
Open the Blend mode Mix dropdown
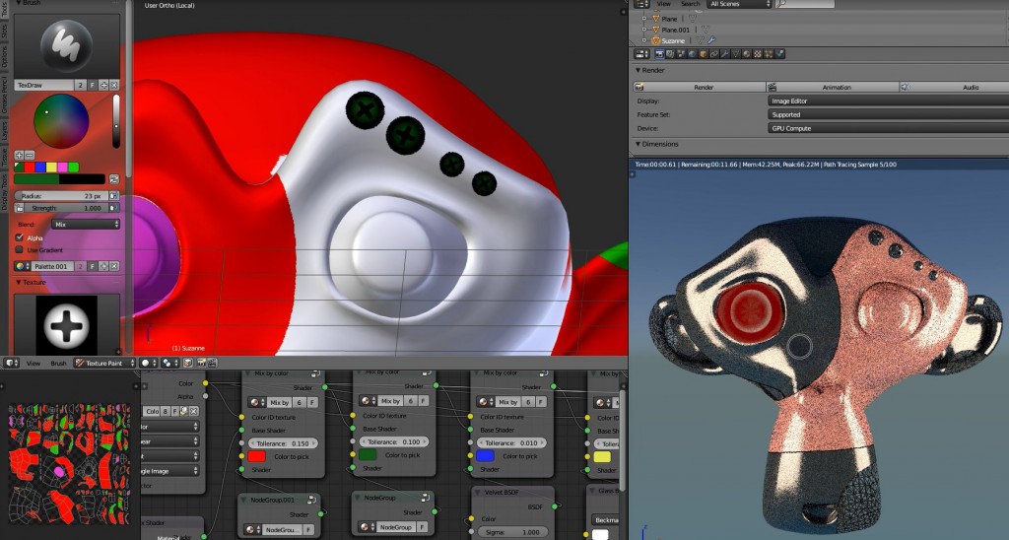[86, 224]
